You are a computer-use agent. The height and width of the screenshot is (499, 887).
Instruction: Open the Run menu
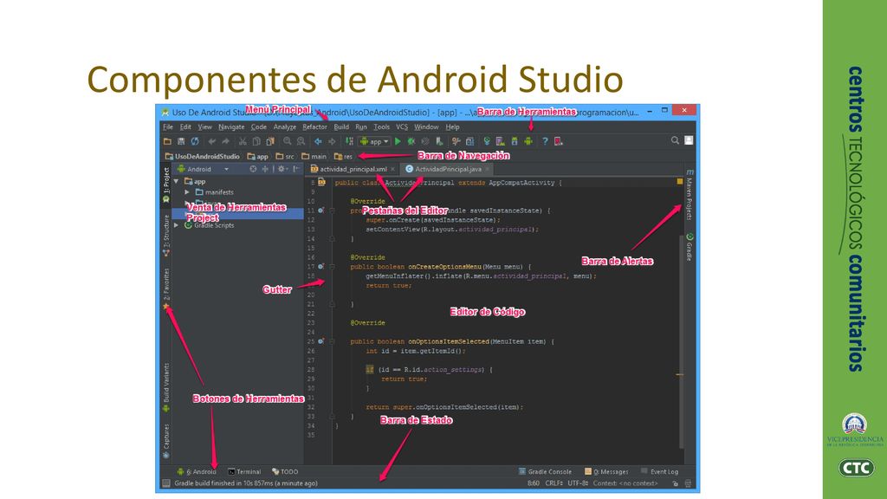tap(361, 126)
